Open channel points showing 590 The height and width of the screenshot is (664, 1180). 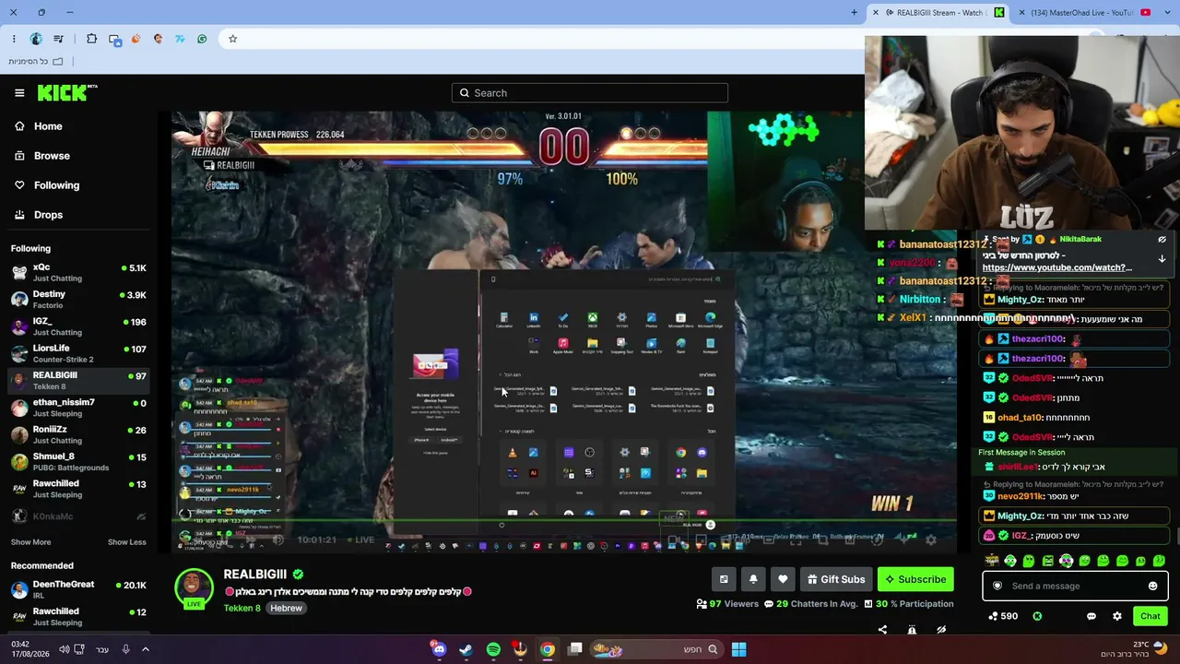pos(1002,616)
